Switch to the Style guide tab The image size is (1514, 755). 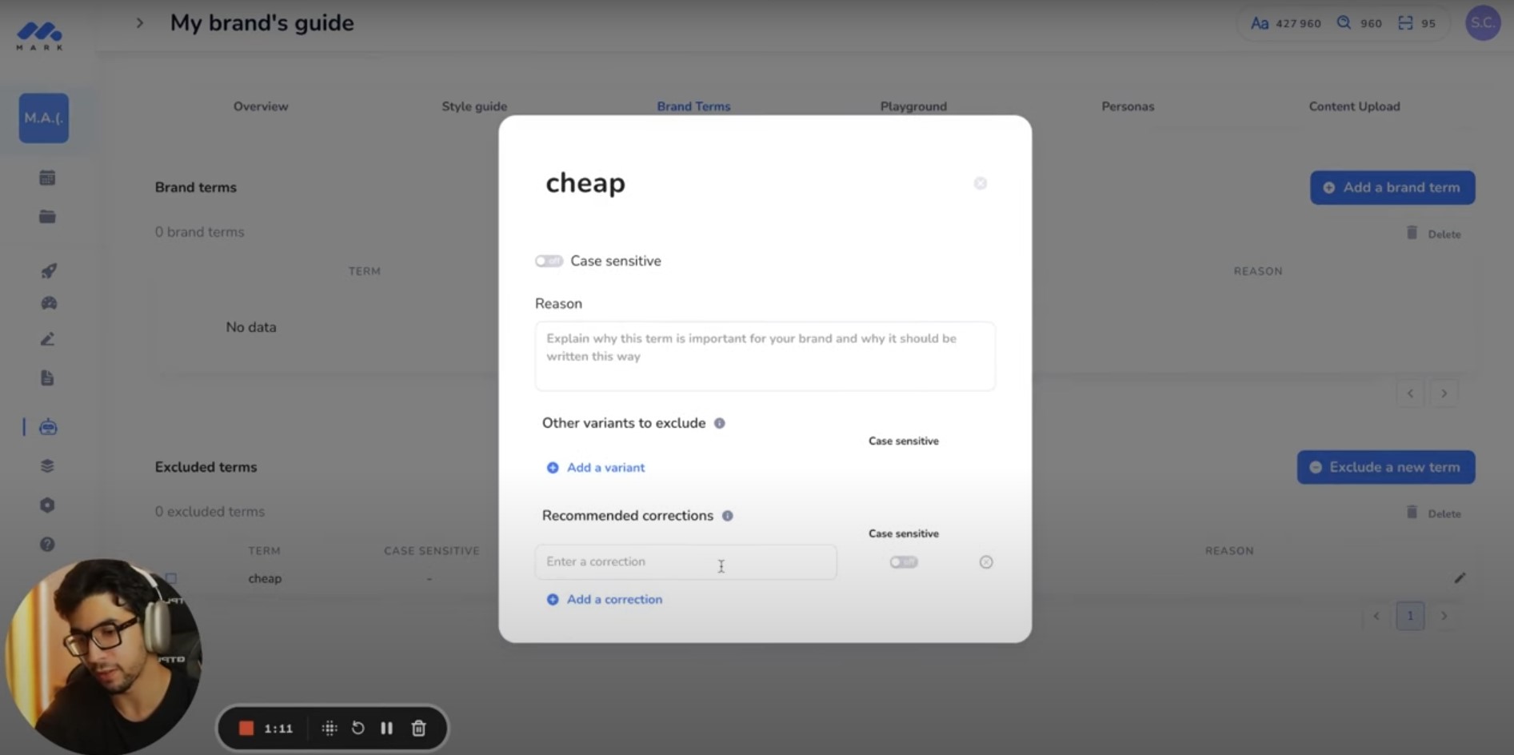coord(474,106)
